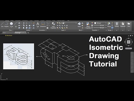134x101 pixels.
Task: Select the Line tool
Action: 2,25
